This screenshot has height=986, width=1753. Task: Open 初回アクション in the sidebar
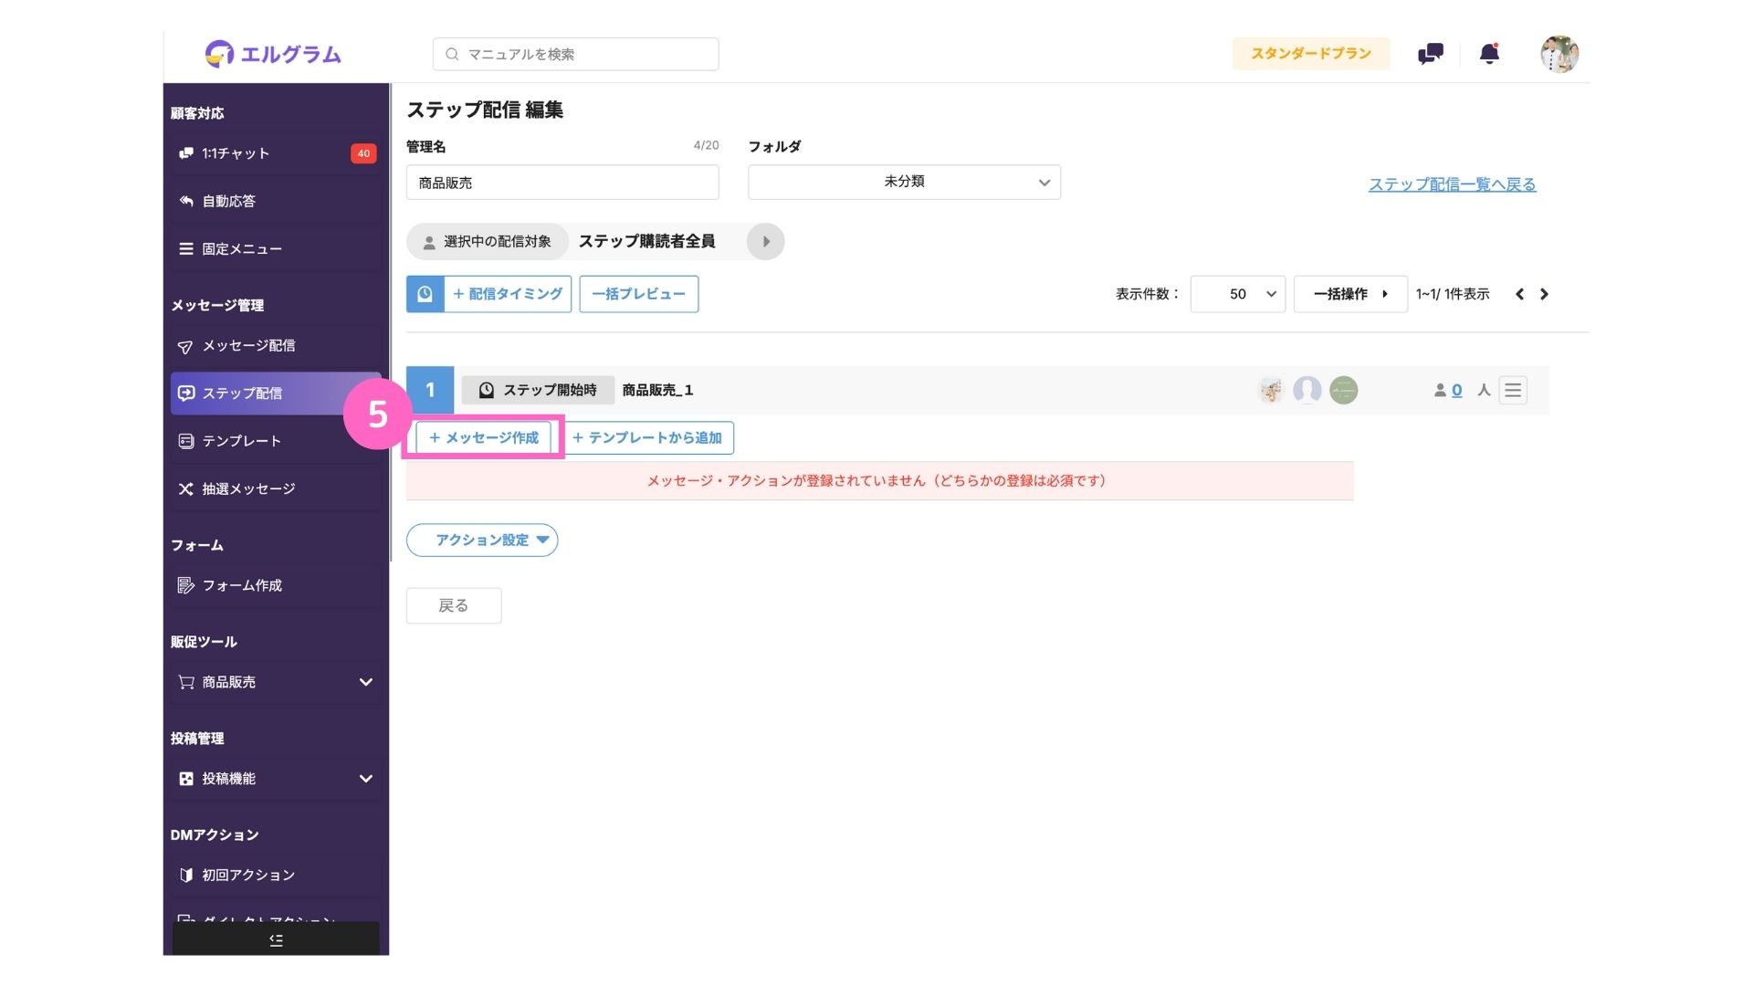[x=276, y=875]
